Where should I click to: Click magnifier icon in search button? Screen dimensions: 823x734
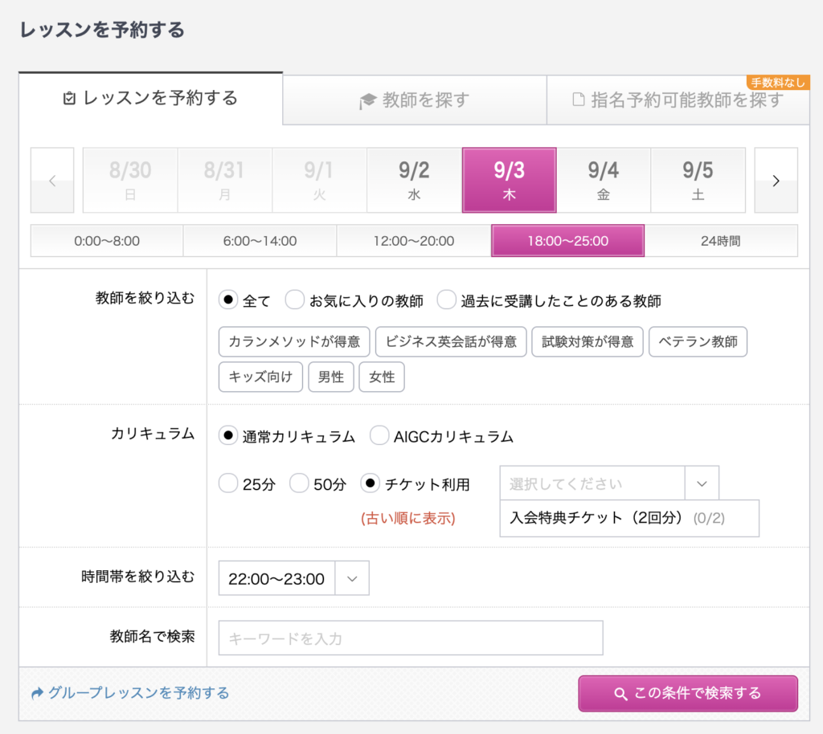tap(620, 694)
